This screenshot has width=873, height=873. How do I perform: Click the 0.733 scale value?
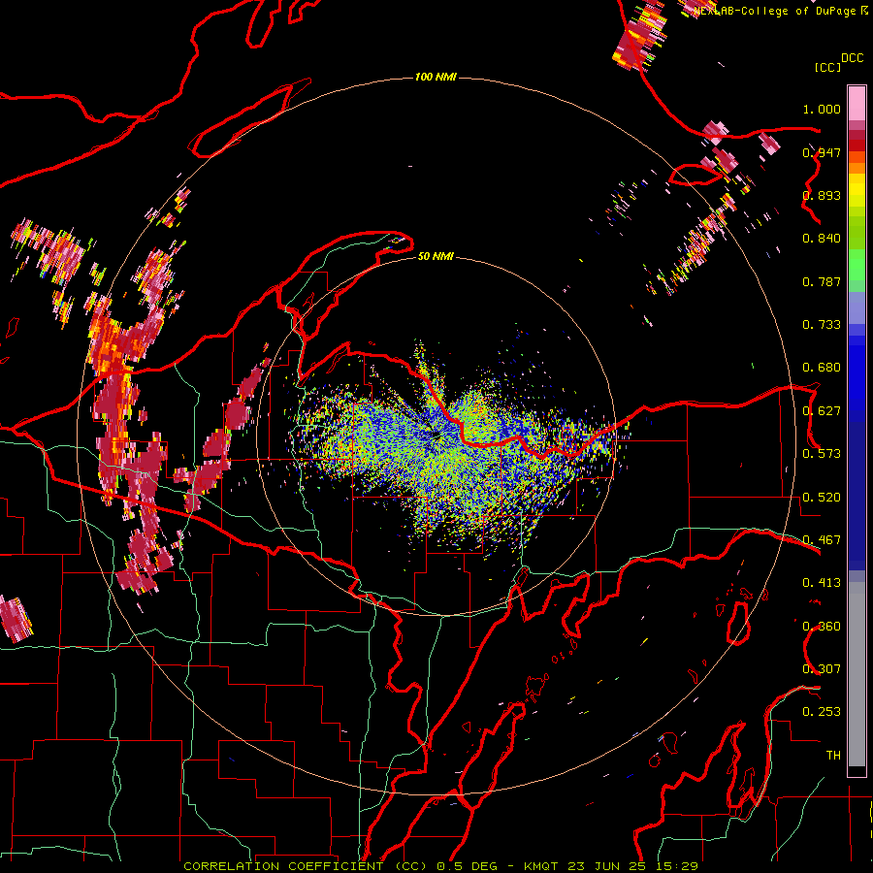(x=822, y=325)
